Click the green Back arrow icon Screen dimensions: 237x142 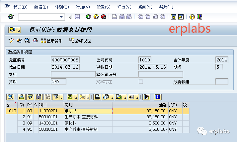(89, 17)
